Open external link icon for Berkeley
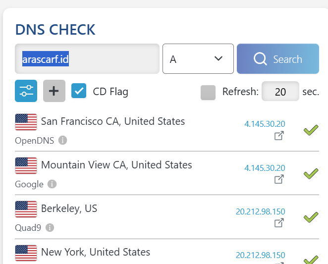Viewport: 328px width, 264px height. [x=279, y=223]
